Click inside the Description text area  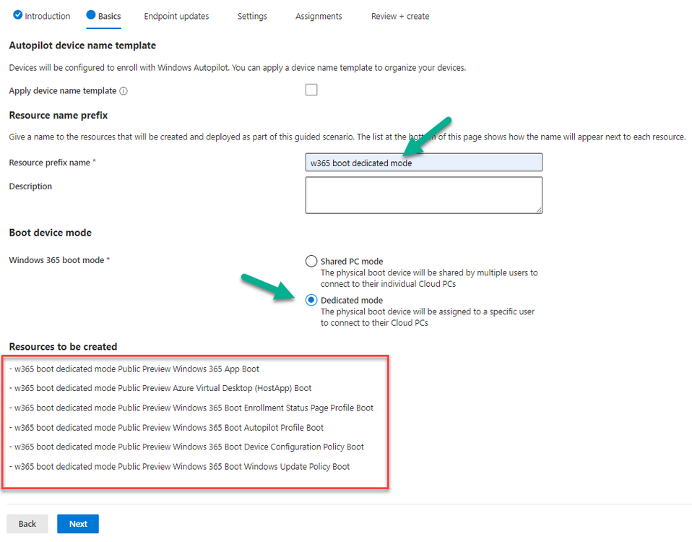pos(424,195)
